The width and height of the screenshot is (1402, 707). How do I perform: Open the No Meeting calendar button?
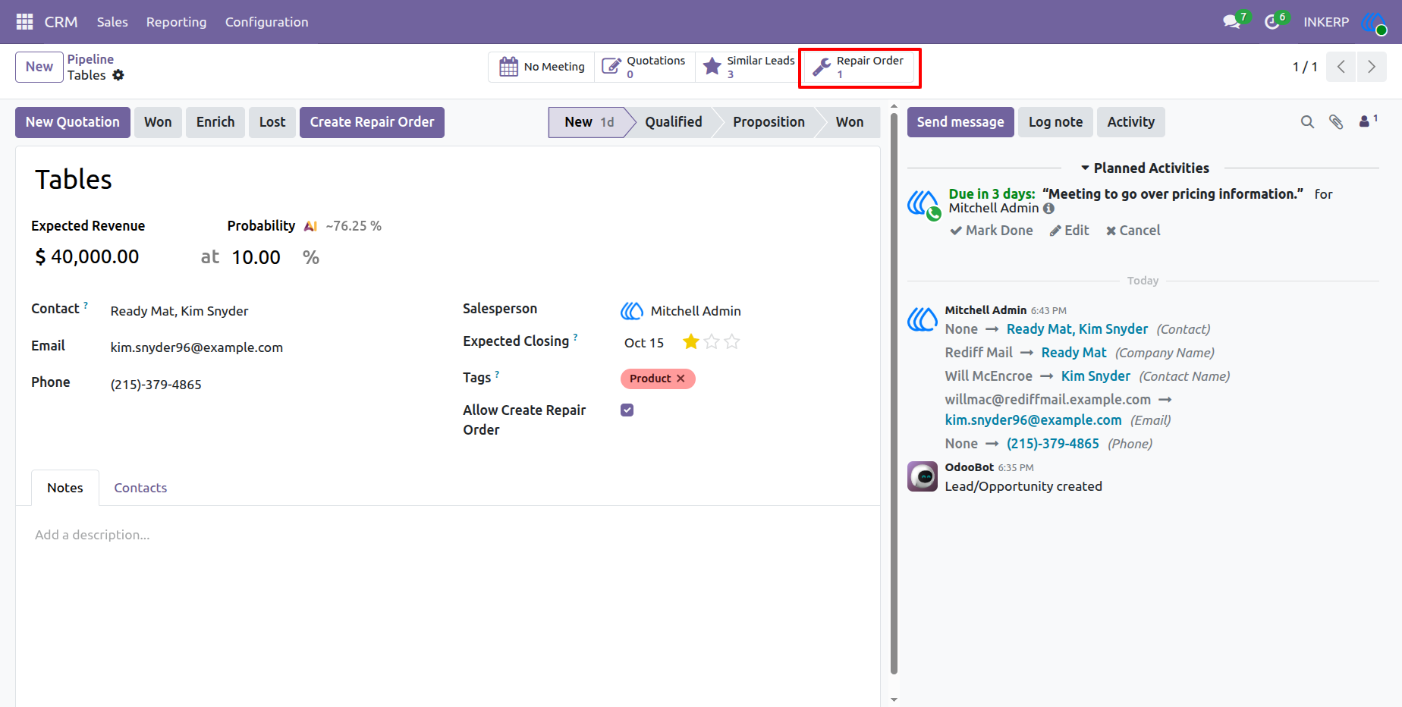pos(542,67)
